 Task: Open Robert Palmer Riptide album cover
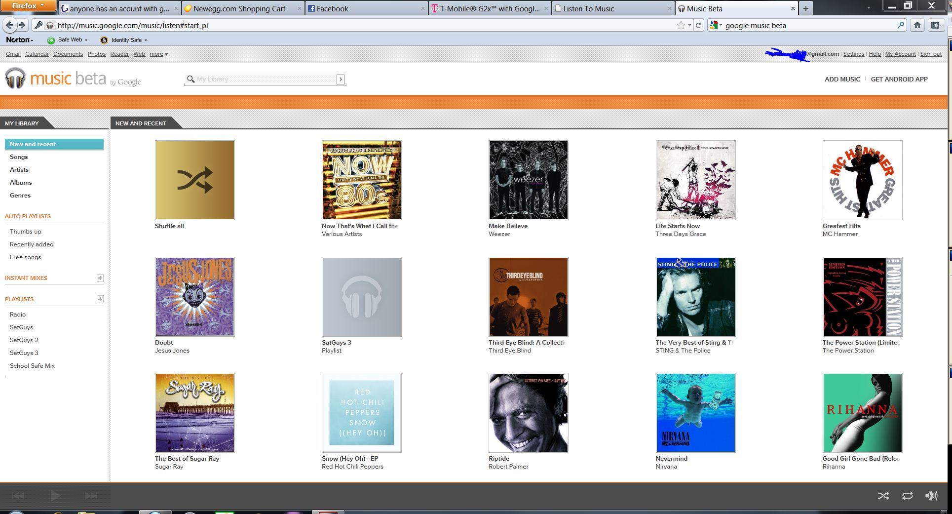click(x=528, y=413)
